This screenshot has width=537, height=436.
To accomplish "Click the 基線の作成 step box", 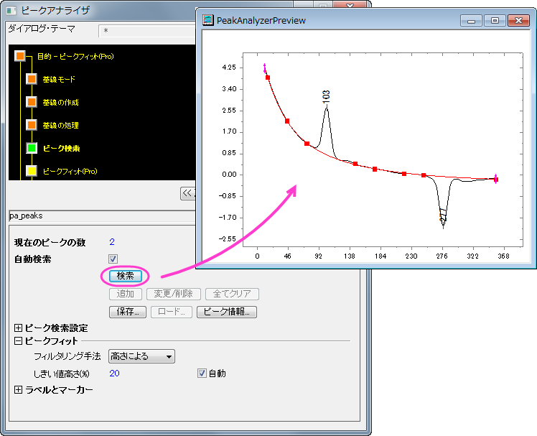I will pos(32,102).
